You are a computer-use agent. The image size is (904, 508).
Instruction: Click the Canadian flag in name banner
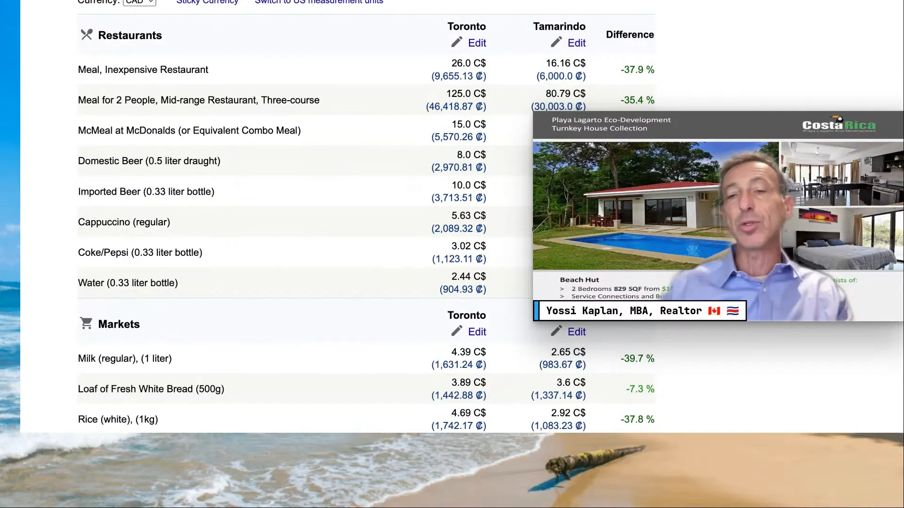(x=714, y=311)
